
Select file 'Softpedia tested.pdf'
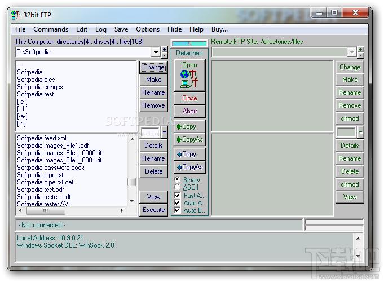[43, 197]
